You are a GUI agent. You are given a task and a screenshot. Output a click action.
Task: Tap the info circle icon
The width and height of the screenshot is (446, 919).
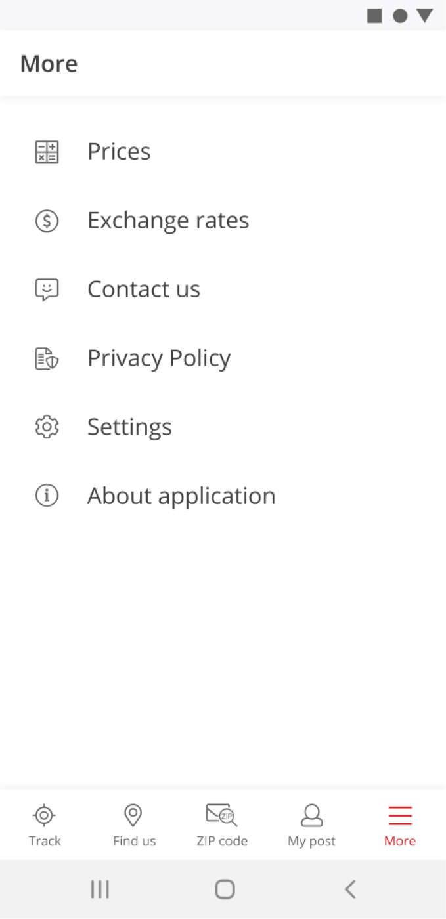(x=47, y=496)
